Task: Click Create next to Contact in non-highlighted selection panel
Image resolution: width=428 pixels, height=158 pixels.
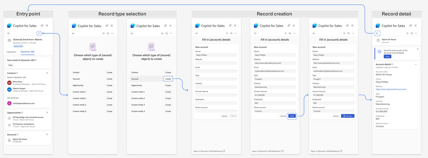Action: pyautogui.click(x=109, y=72)
